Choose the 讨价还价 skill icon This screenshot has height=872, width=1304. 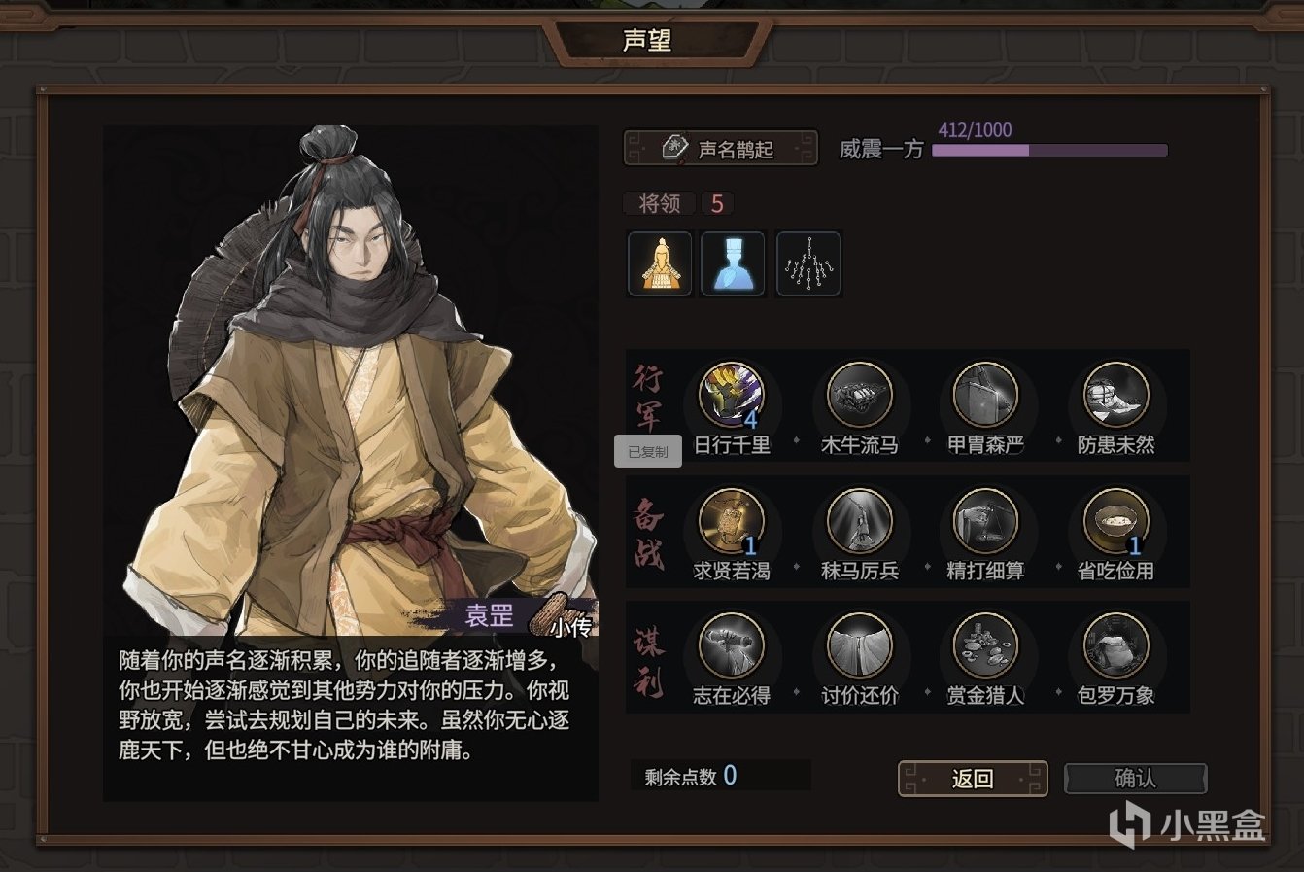pyautogui.click(x=859, y=645)
